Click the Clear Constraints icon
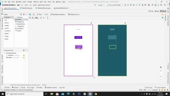The width and height of the screenshot is (170, 96). coord(41,18)
